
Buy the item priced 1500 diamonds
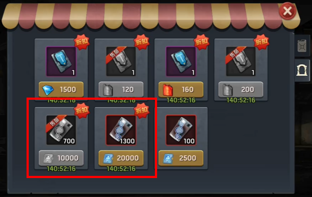point(61,90)
